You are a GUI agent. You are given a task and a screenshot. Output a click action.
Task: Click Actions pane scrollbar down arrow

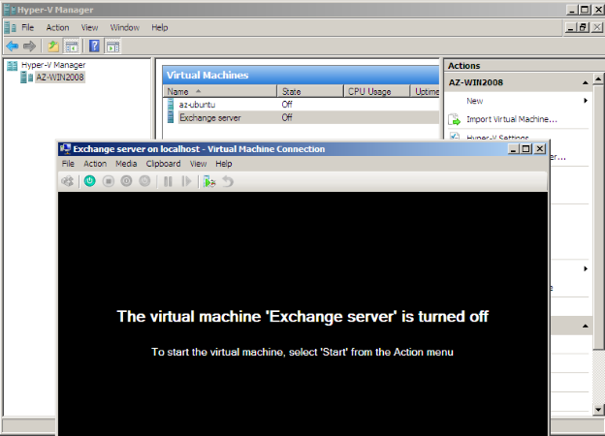[x=598, y=410]
